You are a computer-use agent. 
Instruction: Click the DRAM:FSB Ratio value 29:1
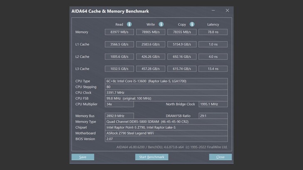pos(213,116)
